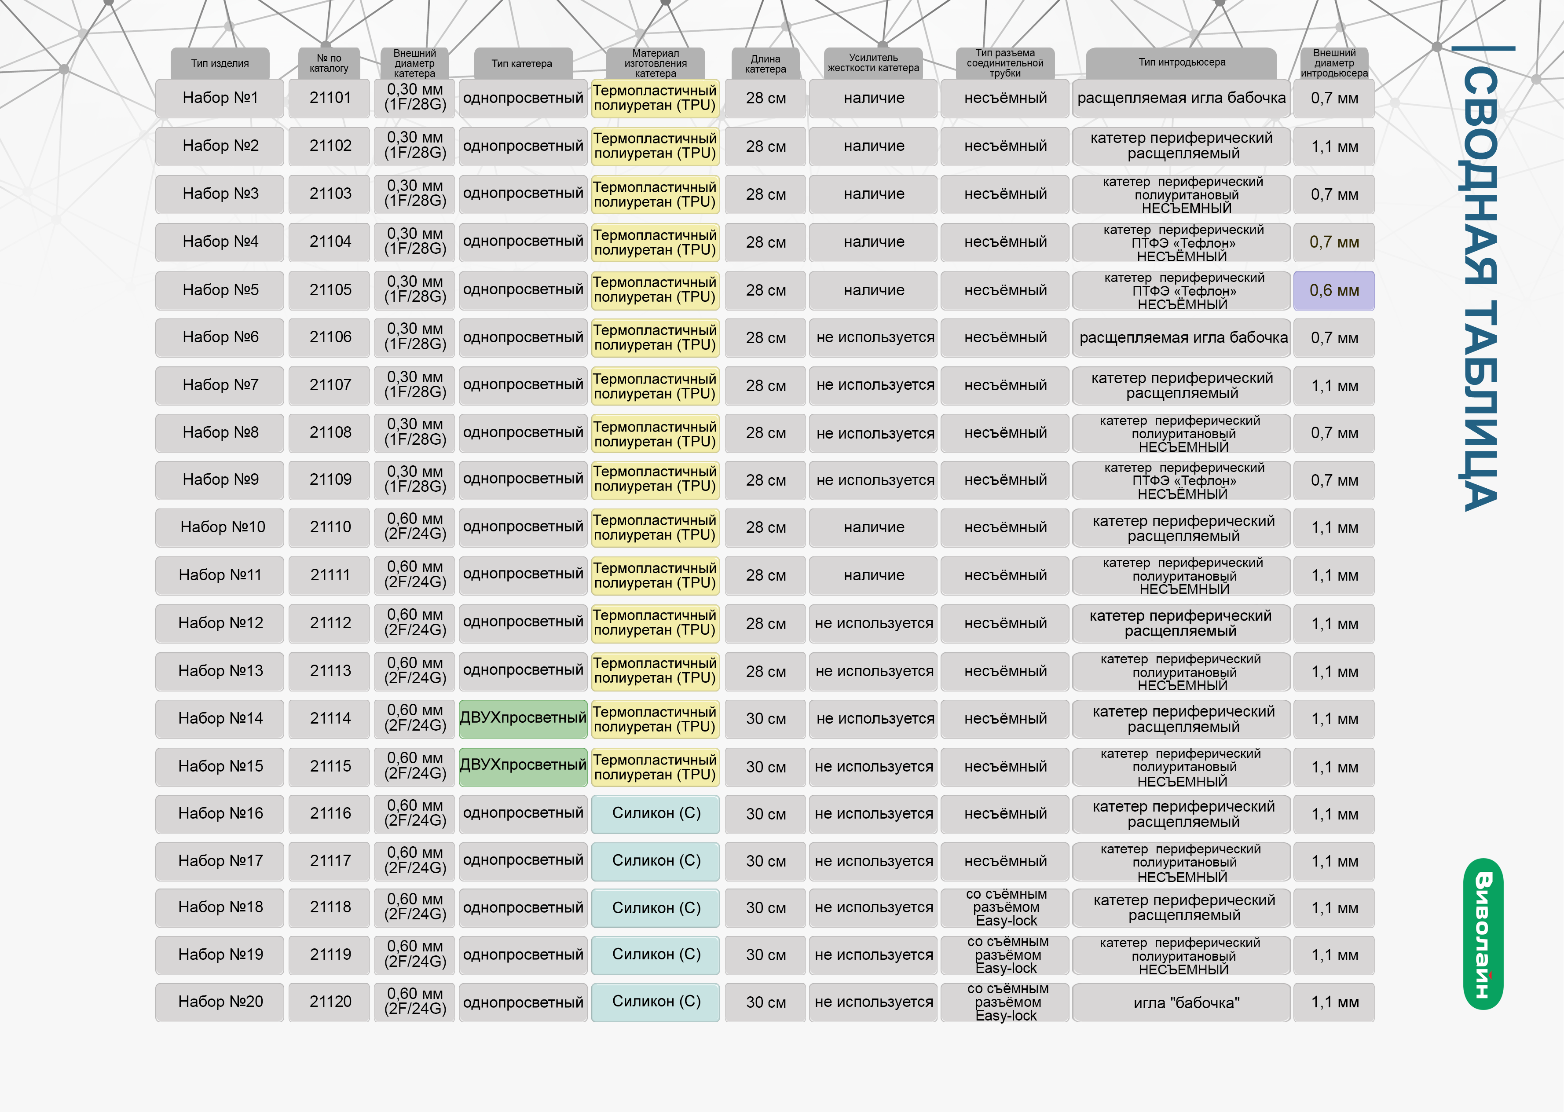1564x1112 pixels.
Task: Click 'наличие' in the Набор №2 row
Action: point(873,146)
